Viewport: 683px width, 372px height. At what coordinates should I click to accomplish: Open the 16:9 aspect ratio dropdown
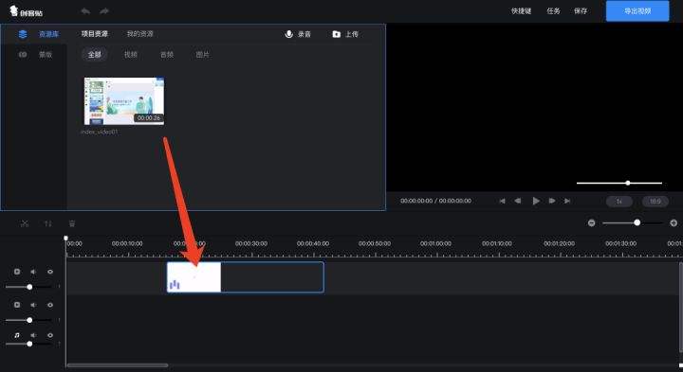[x=655, y=202]
